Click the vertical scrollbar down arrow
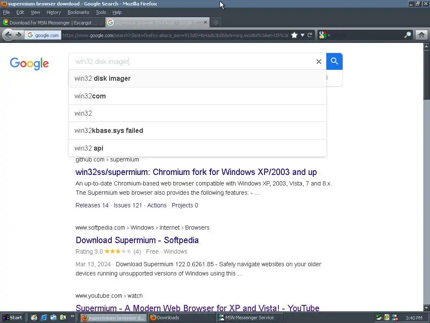Screen dimensions: 430x323 coord(427,307)
